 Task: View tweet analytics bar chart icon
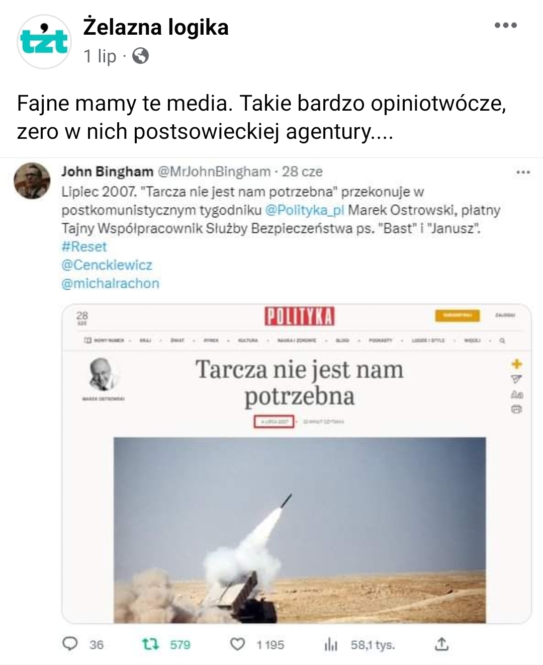(x=331, y=645)
